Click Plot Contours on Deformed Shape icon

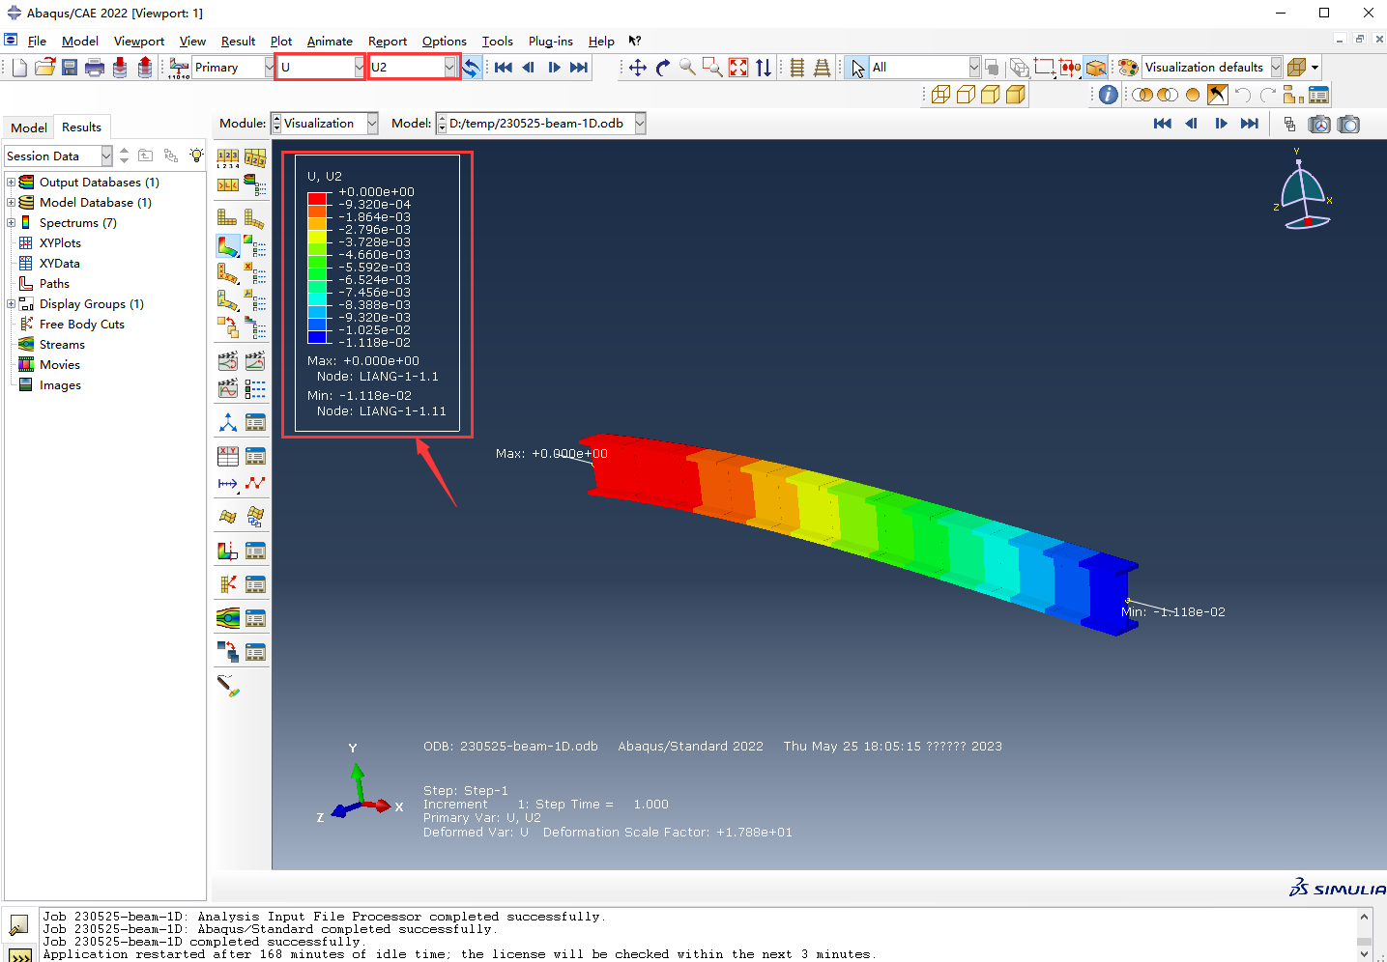[x=227, y=245]
